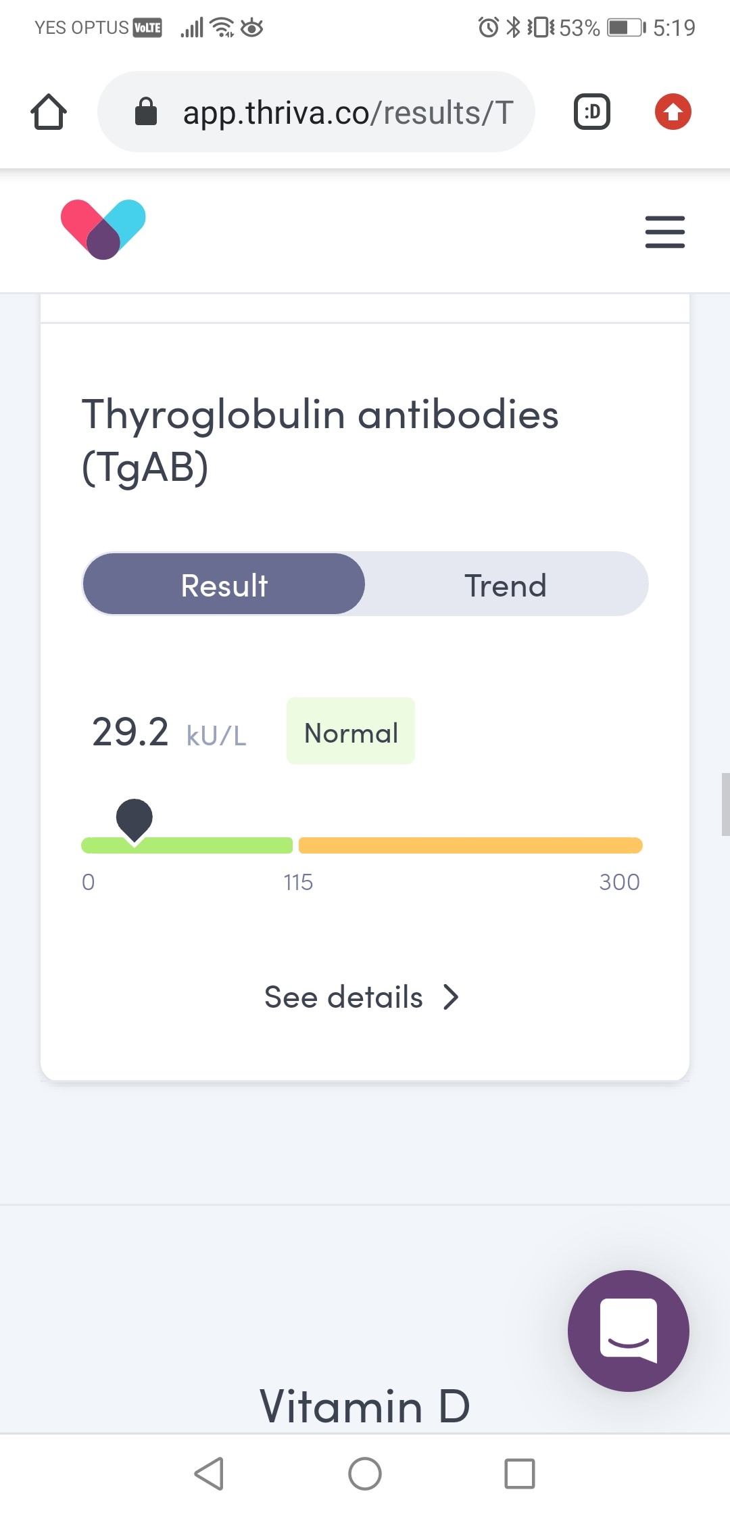Image resolution: width=730 pixels, height=1515 pixels.
Task: Tap the Vitamin D heading
Action: click(365, 1406)
